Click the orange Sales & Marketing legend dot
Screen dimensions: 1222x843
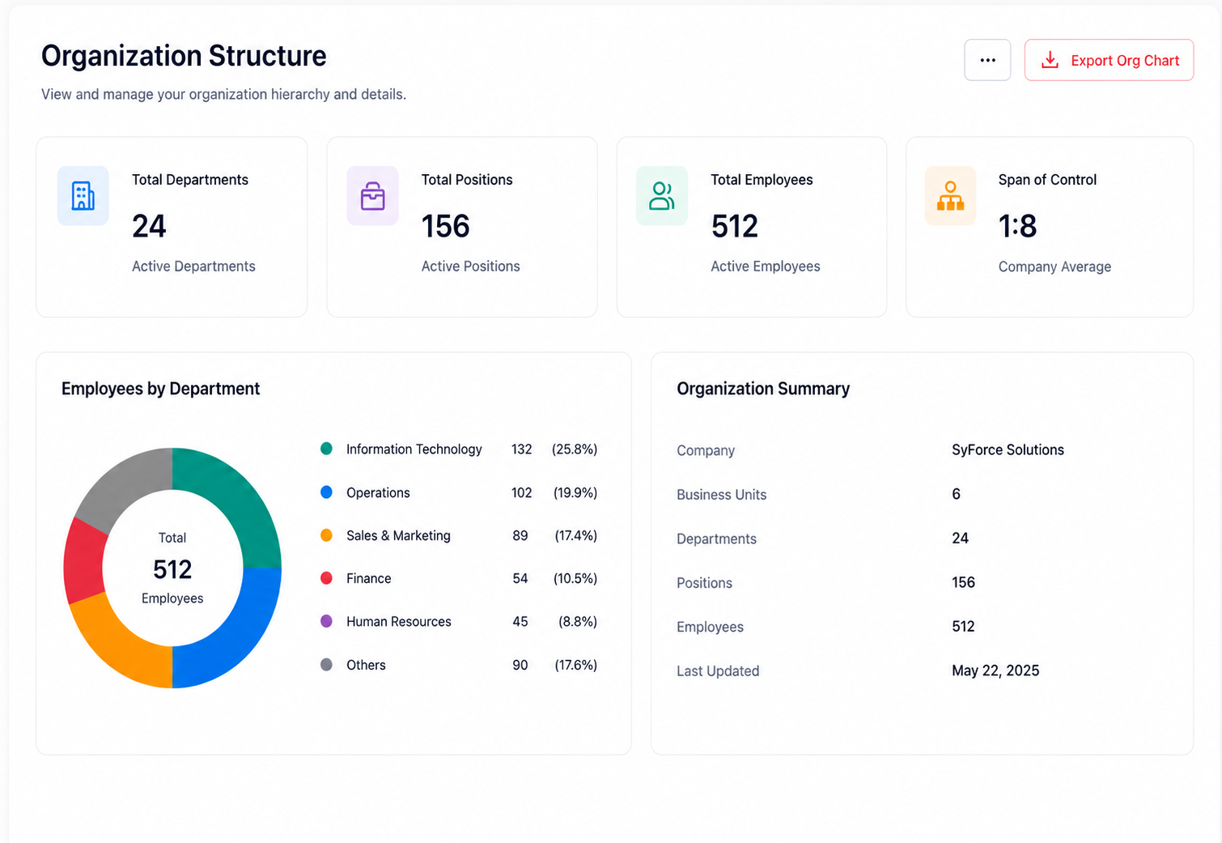(326, 535)
